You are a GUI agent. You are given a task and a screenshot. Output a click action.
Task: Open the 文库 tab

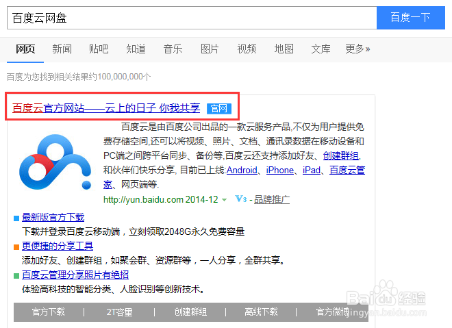pos(321,49)
